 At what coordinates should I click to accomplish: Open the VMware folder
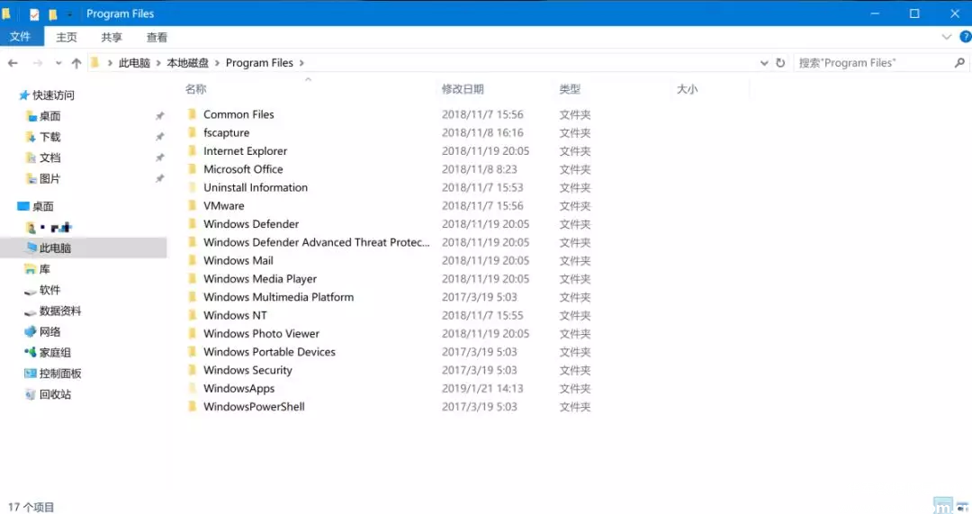tap(223, 205)
